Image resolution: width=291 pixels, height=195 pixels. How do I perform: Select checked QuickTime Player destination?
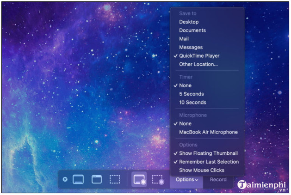207,56
